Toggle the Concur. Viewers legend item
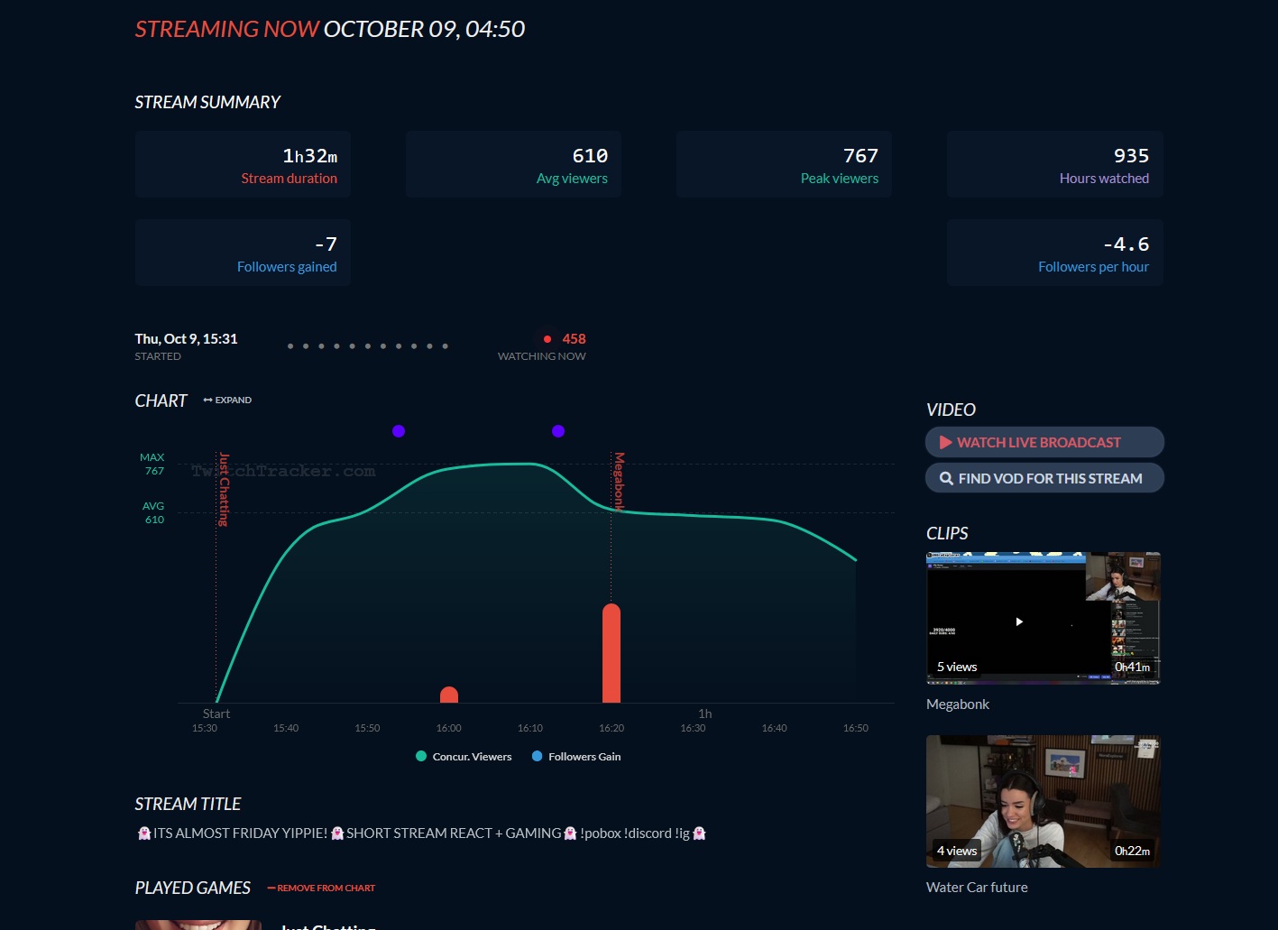The width and height of the screenshot is (1278, 930). pos(464,757)
